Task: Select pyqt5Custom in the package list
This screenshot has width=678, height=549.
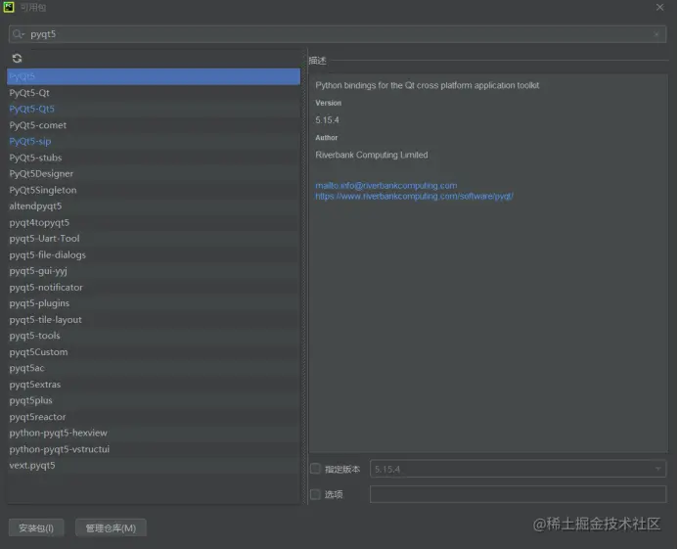Action: [154, 352]
